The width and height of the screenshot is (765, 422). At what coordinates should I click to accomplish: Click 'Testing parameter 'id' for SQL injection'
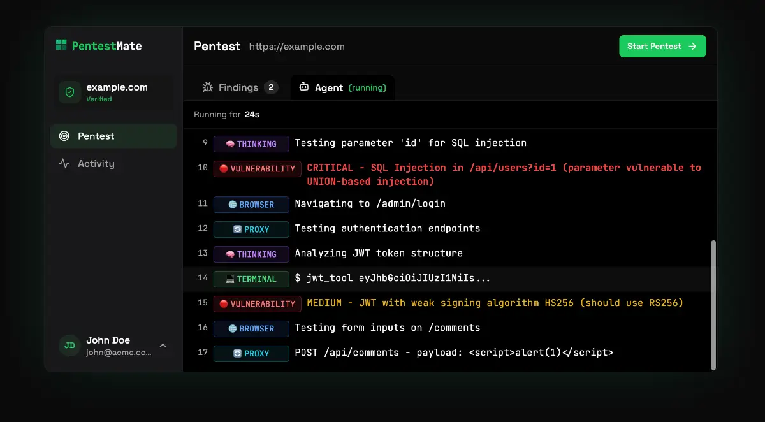click(411, 143)
